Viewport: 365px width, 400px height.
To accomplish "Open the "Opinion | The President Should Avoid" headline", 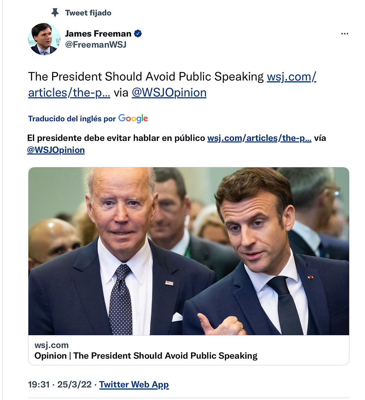I will pyautogui.click(x=146, y=356).
